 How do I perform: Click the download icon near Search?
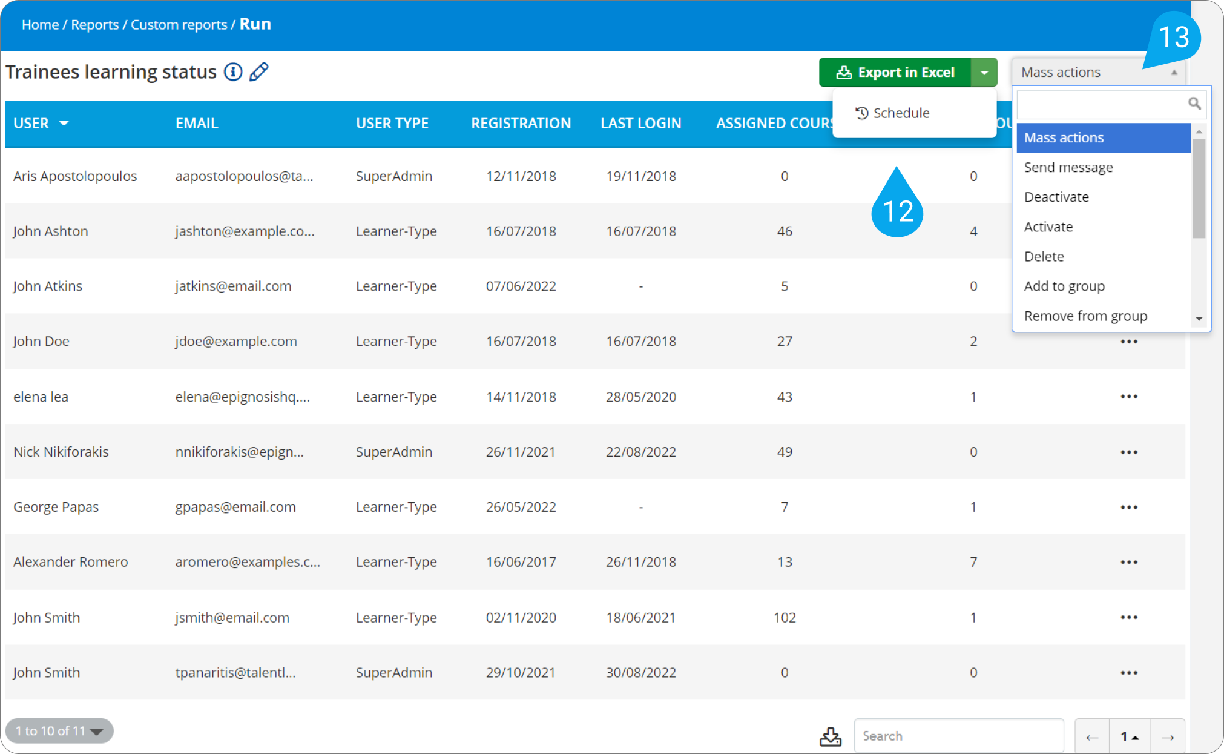831,736
